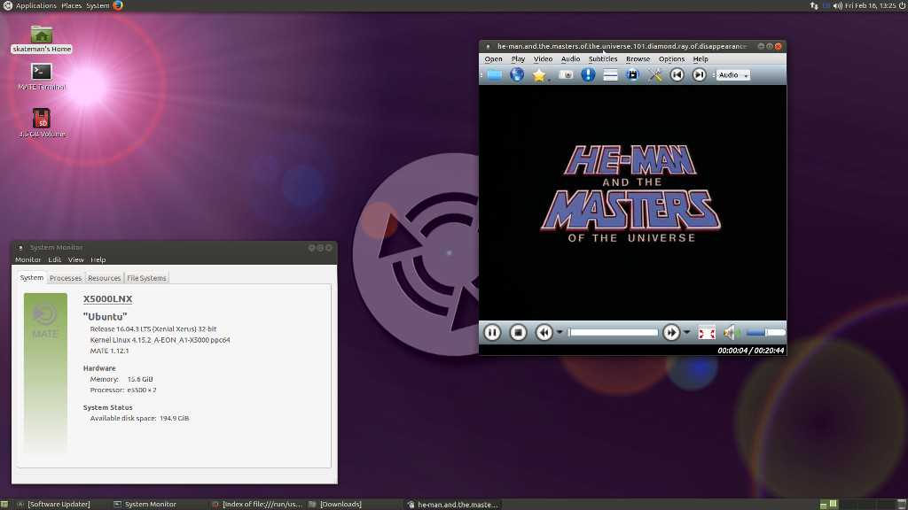Expand the fast forward options dropdown arrow

[687, 333]
